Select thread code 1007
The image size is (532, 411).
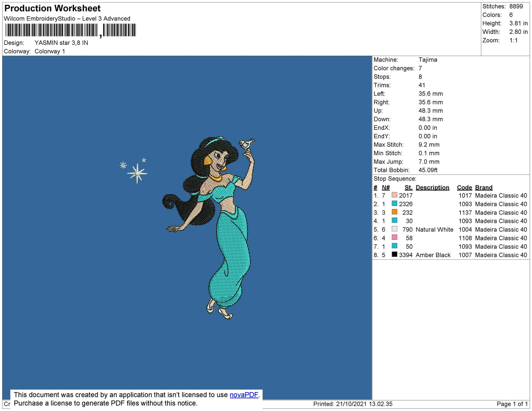click(465, 255)
